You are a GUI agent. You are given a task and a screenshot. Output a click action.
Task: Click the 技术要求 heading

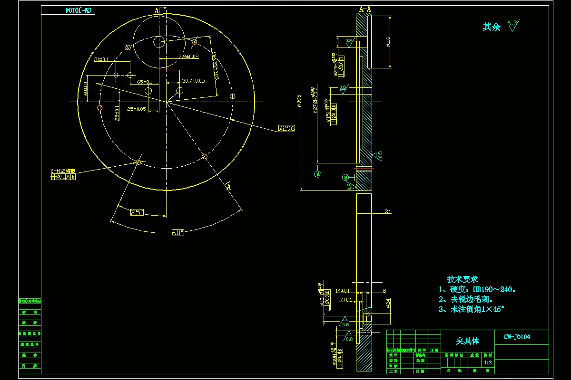[x=462, y=279]
